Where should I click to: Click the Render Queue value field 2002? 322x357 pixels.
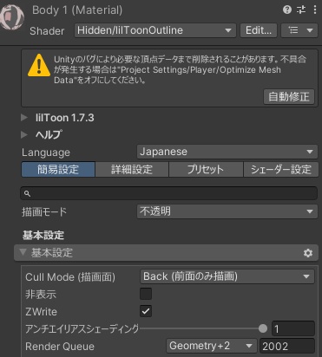point(287,346)
